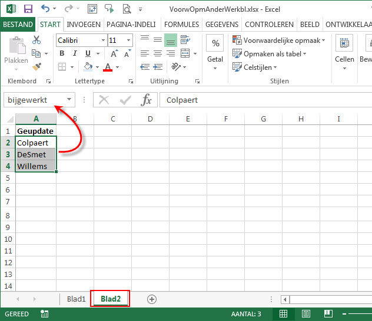Image resolution: width=372 pixels, height=321 pixels.
Task: Toggle Bold formatting
Action: tap(62, 53)
